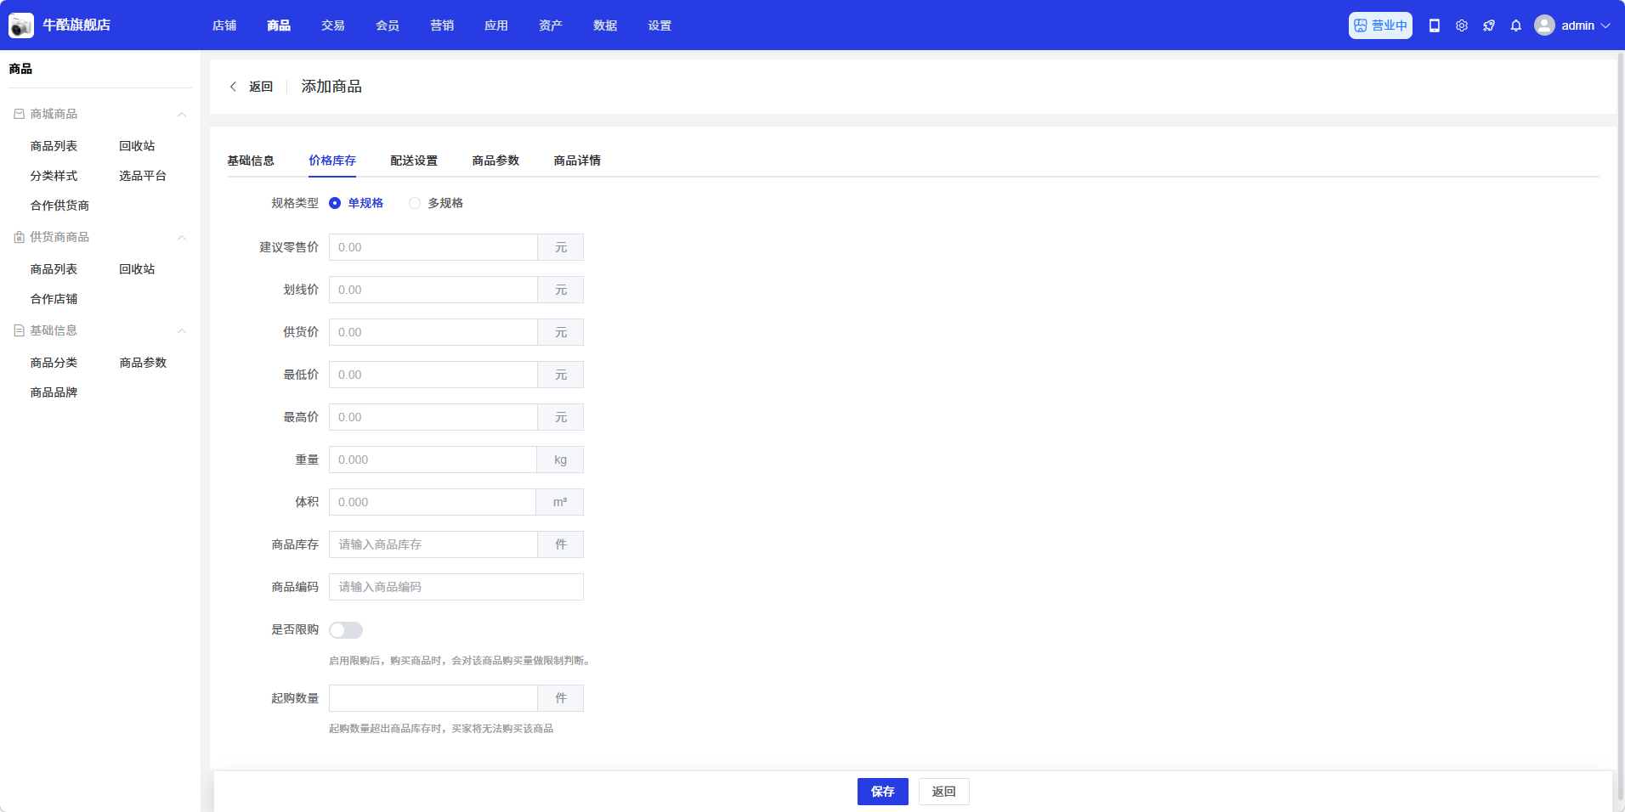Click the mobile phone preview icon
The width and height of the screenshot is (1625, 812).
[1435, 25]
